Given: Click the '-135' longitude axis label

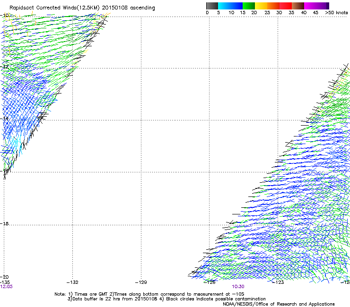Looking at the screenshot, I should 5,282.
